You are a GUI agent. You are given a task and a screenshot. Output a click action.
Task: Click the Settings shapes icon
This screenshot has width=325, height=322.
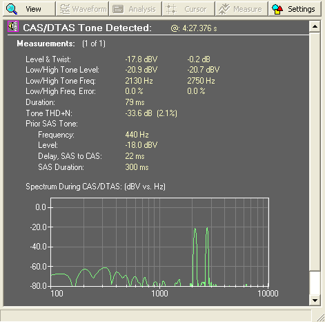click(x=277, y=9)
